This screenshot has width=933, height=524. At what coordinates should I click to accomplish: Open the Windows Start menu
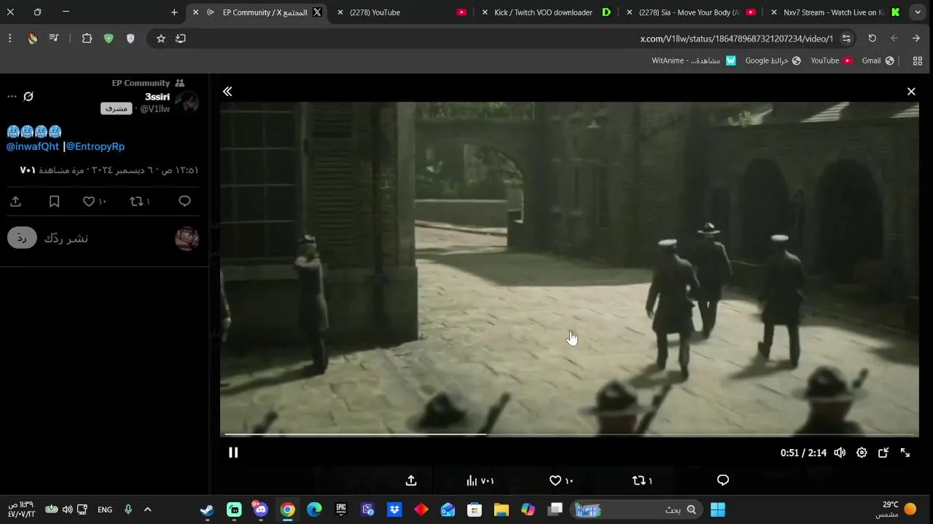718,509
